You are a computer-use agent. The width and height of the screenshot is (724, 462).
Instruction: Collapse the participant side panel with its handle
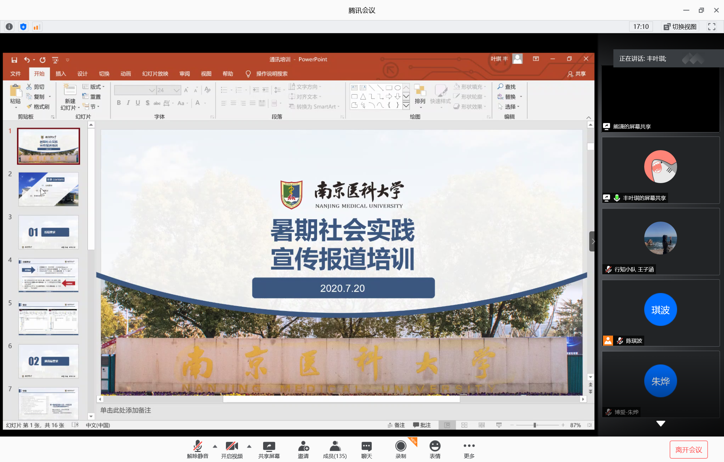[593, 241]
